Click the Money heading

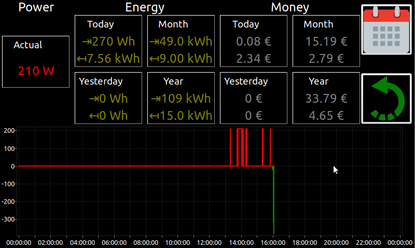290,7
